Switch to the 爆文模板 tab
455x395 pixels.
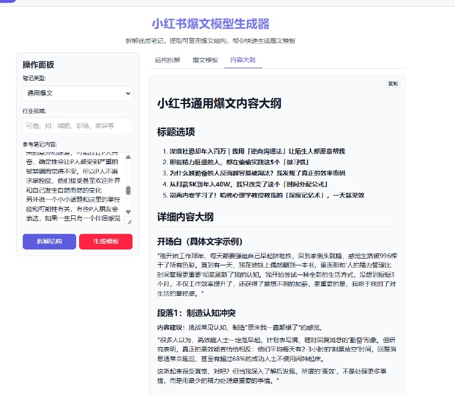coord(205,60)
